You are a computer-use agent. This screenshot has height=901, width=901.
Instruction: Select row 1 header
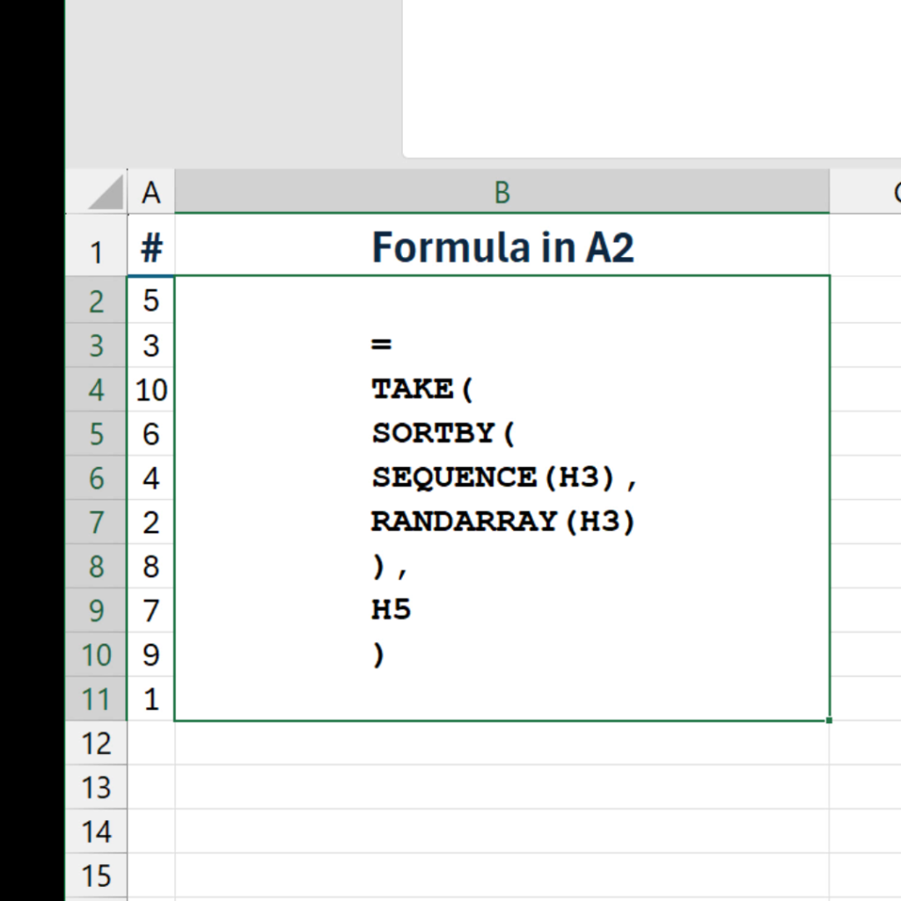pyautogui.click(x=96, y=253)
